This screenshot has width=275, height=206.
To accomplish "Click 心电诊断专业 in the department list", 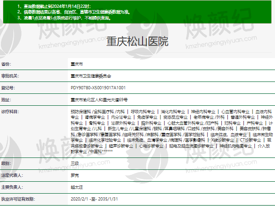I will [x=151, y=146].
